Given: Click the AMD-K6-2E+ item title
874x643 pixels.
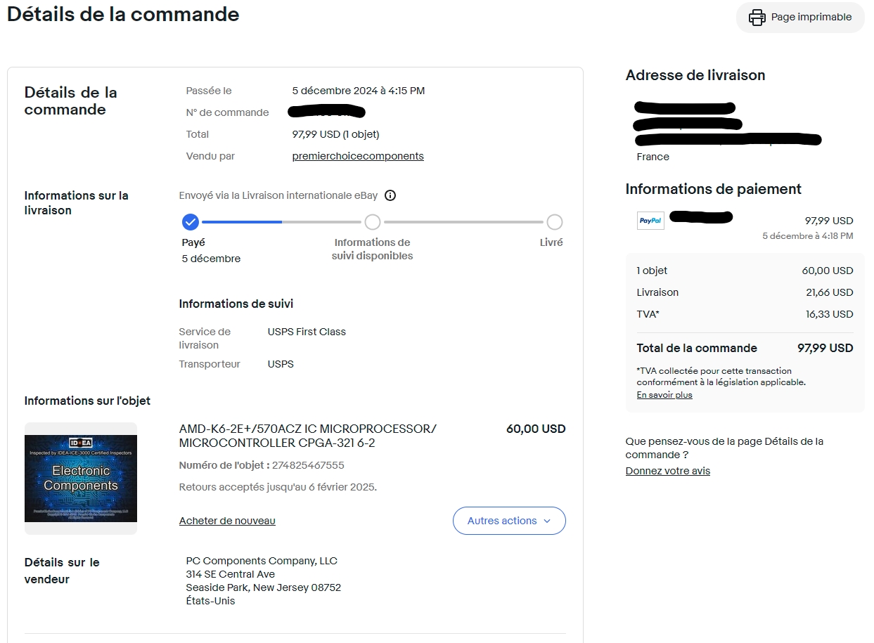Looking at the screenshot, I should tap(307, 436).
